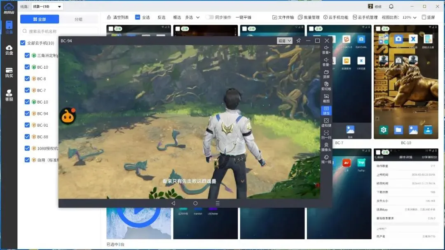Open the 客服 customer service section
This screenshot has height=250, width=445.
(9, 95)
